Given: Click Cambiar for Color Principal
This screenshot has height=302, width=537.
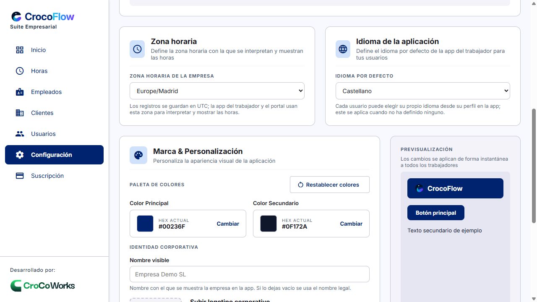Looking at the screenshot, I should (x=228, y=224).
